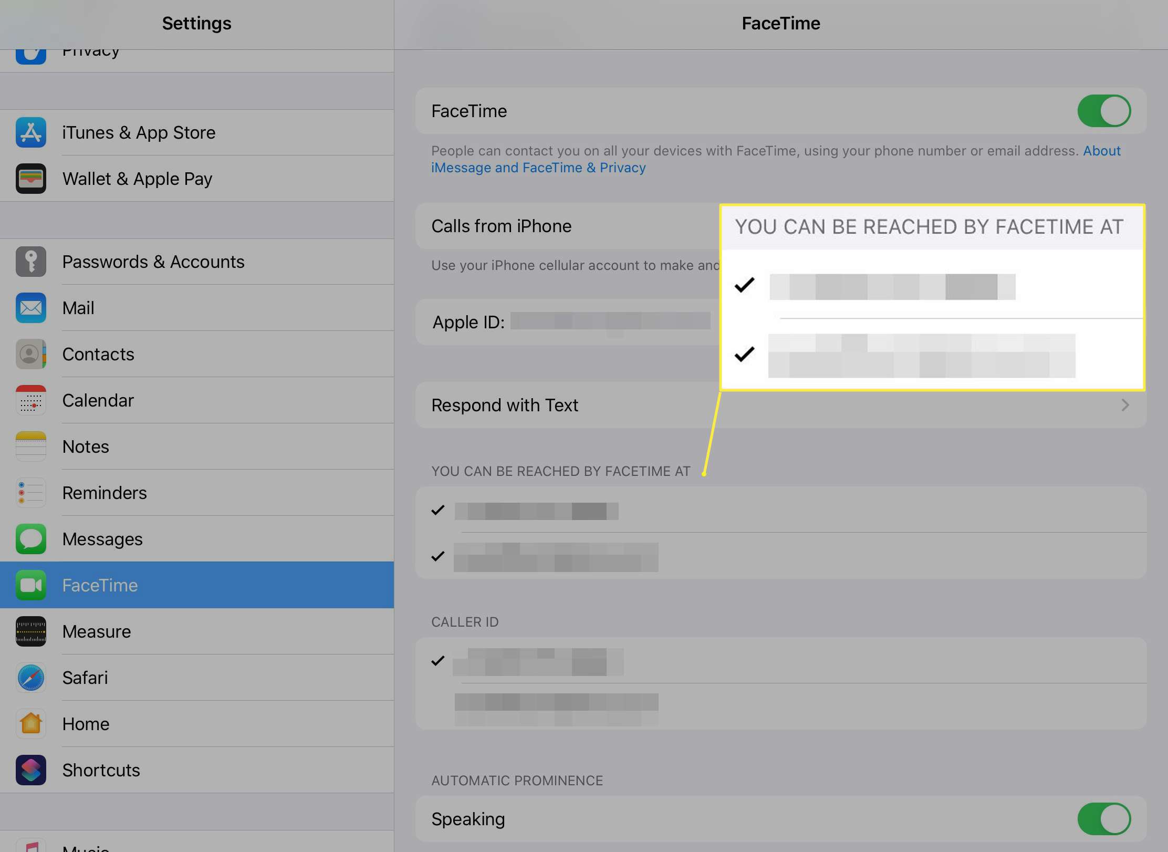Screen dimensions: 1168x852
Task: Go to Passwords & Accounts settings
Action: 197,262
